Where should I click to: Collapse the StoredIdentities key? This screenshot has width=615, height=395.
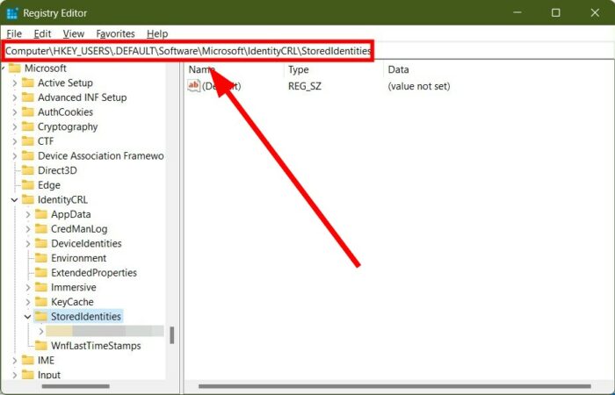[28, 317]
